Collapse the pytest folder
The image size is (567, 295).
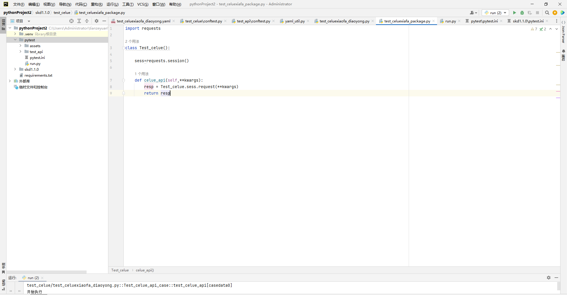point(15,40)
